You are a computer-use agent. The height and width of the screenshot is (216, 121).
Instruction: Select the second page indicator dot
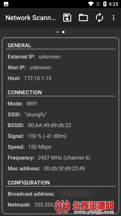pos(63,32)
